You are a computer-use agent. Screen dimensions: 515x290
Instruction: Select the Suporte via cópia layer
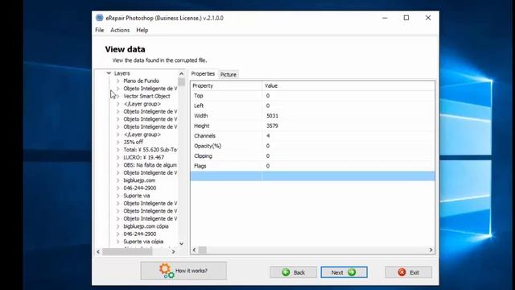click(x=143, y=242)
